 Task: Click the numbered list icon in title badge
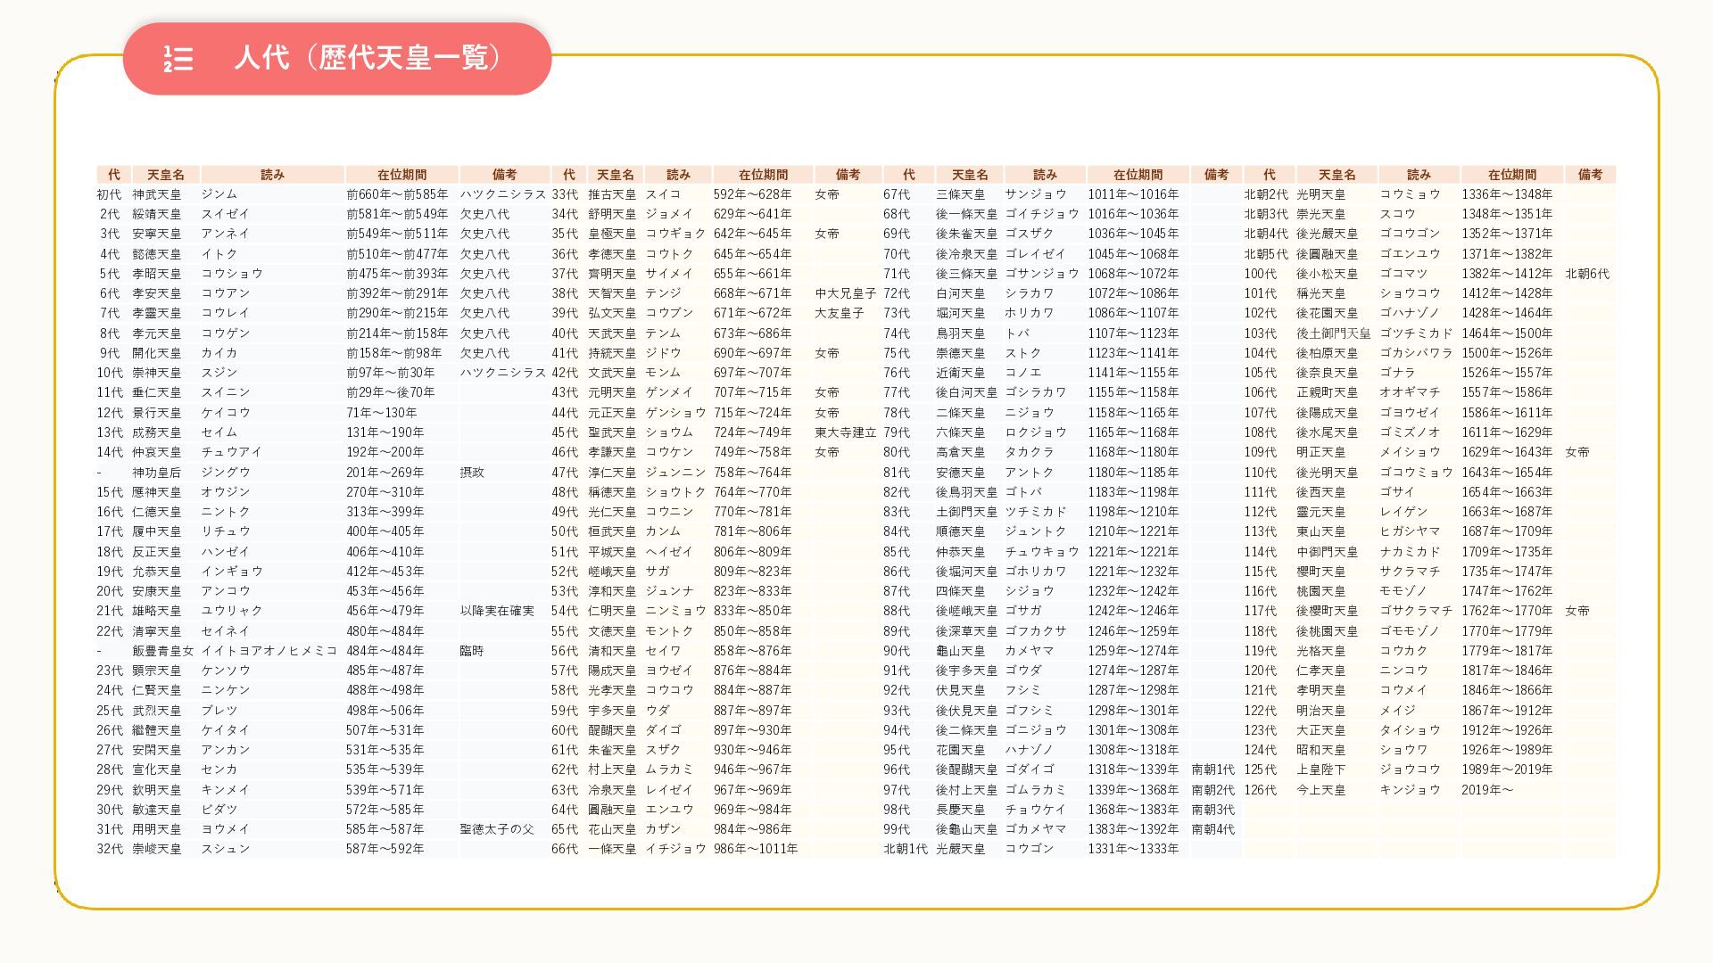(178, 59)
